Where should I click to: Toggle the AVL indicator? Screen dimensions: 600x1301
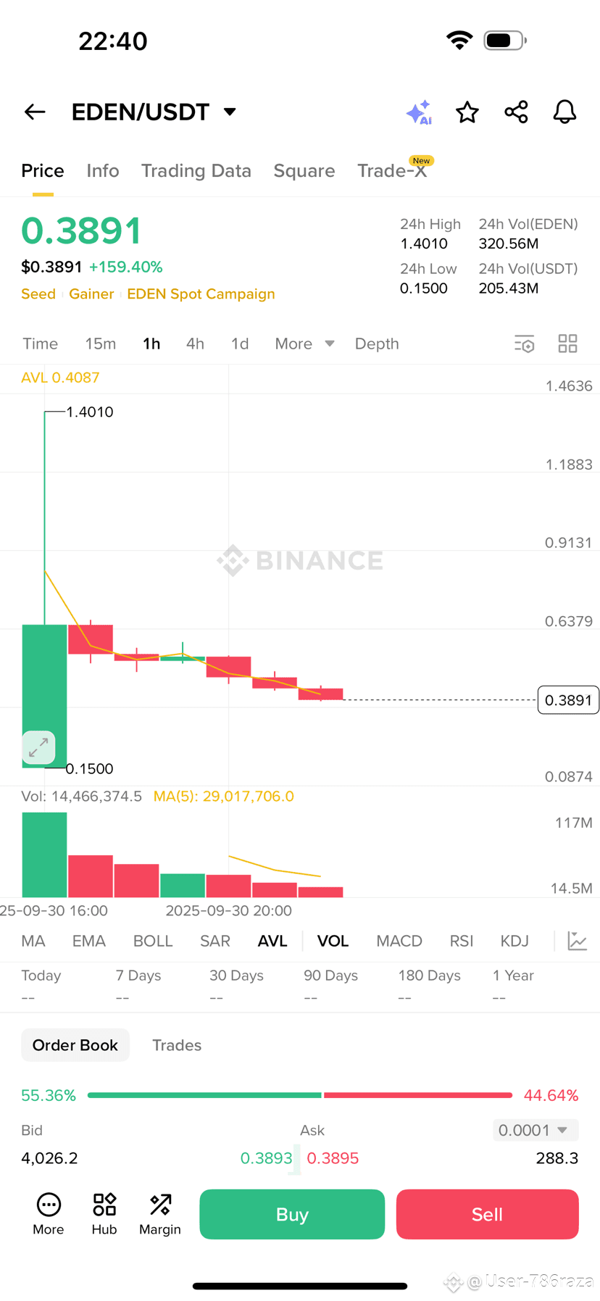point(272,941)
